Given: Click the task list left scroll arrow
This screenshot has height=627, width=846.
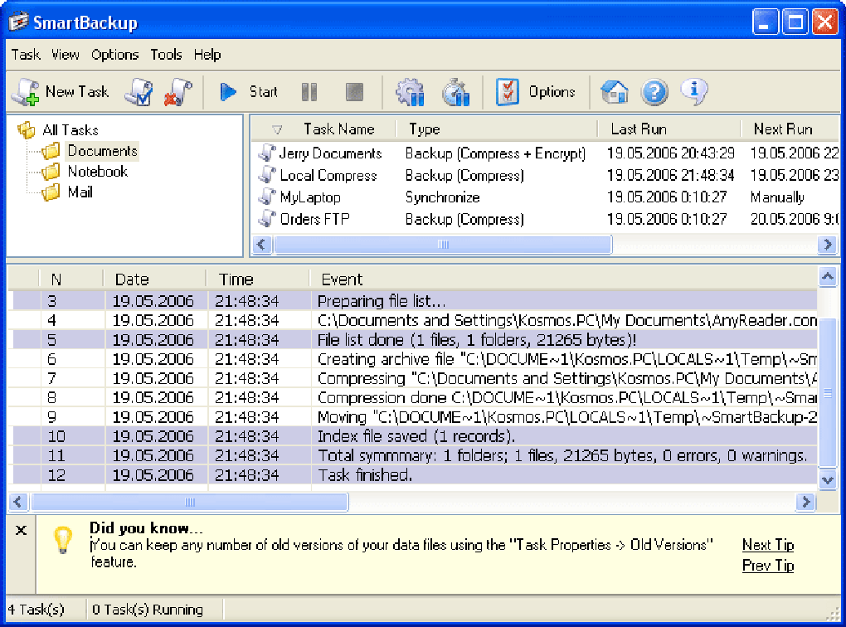Looking at the screenshot, I should (x=262, y=245).
